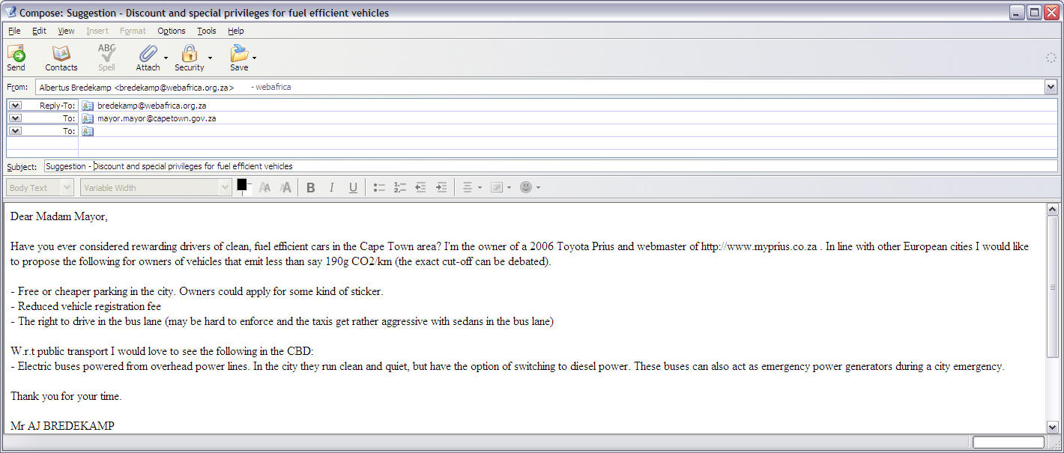The width and height of the screenshot is (1064, 453).
Task: Open the greyed Format menu
Action: pos(133,31)
